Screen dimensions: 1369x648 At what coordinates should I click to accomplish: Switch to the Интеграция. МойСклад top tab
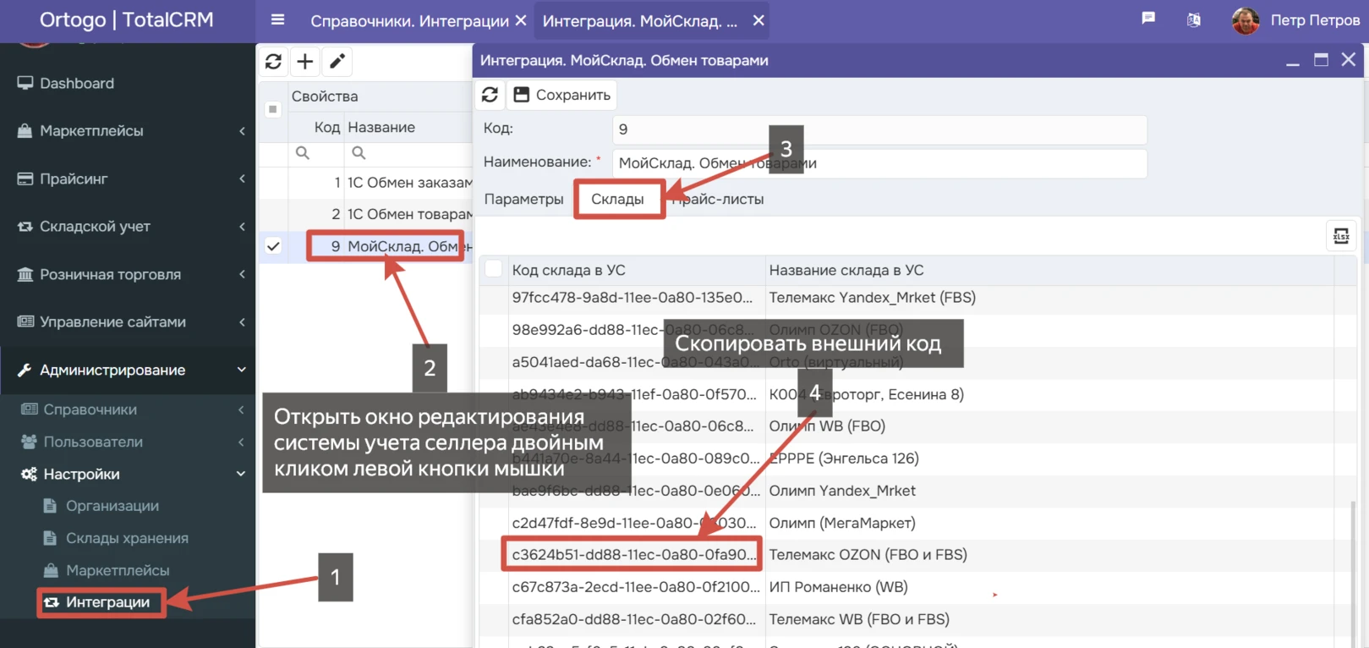coord(640,21)
